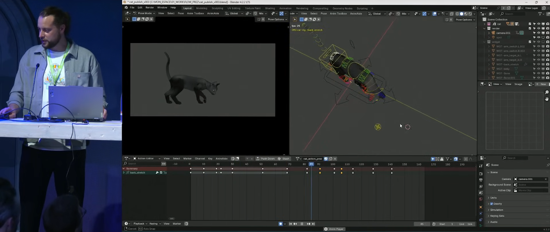This screenshot has height=232, width=550.
Task: Uncheck the render collection exclude checkbox
Action: [x=530, y=29]
